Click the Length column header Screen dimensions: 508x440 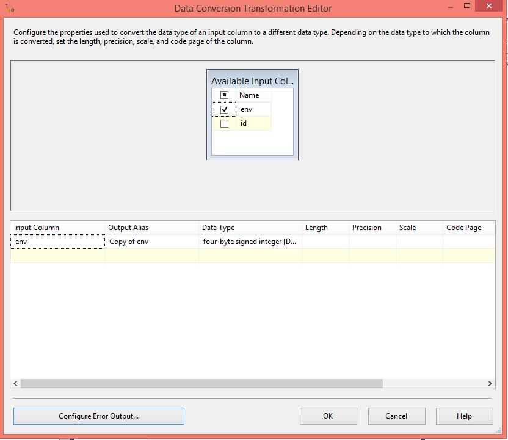[x=325, y=228]
